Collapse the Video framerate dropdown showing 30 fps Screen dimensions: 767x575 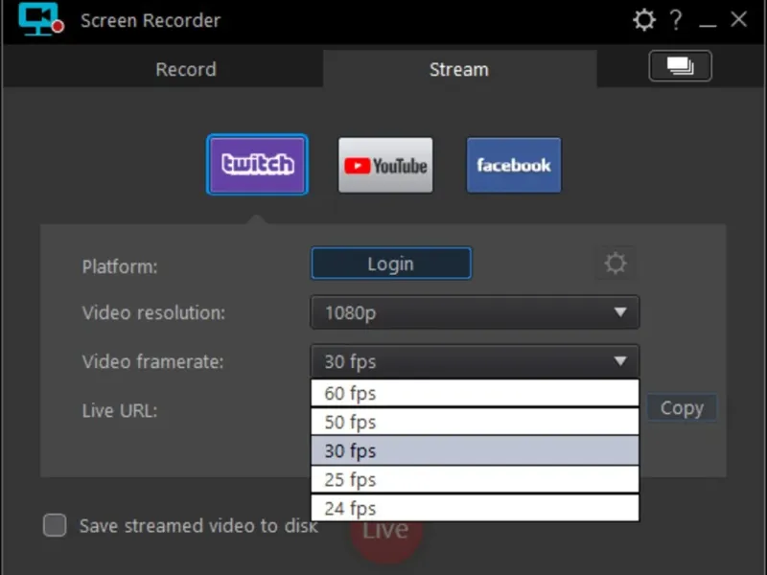pyautogui.click(x=475, y=361)
